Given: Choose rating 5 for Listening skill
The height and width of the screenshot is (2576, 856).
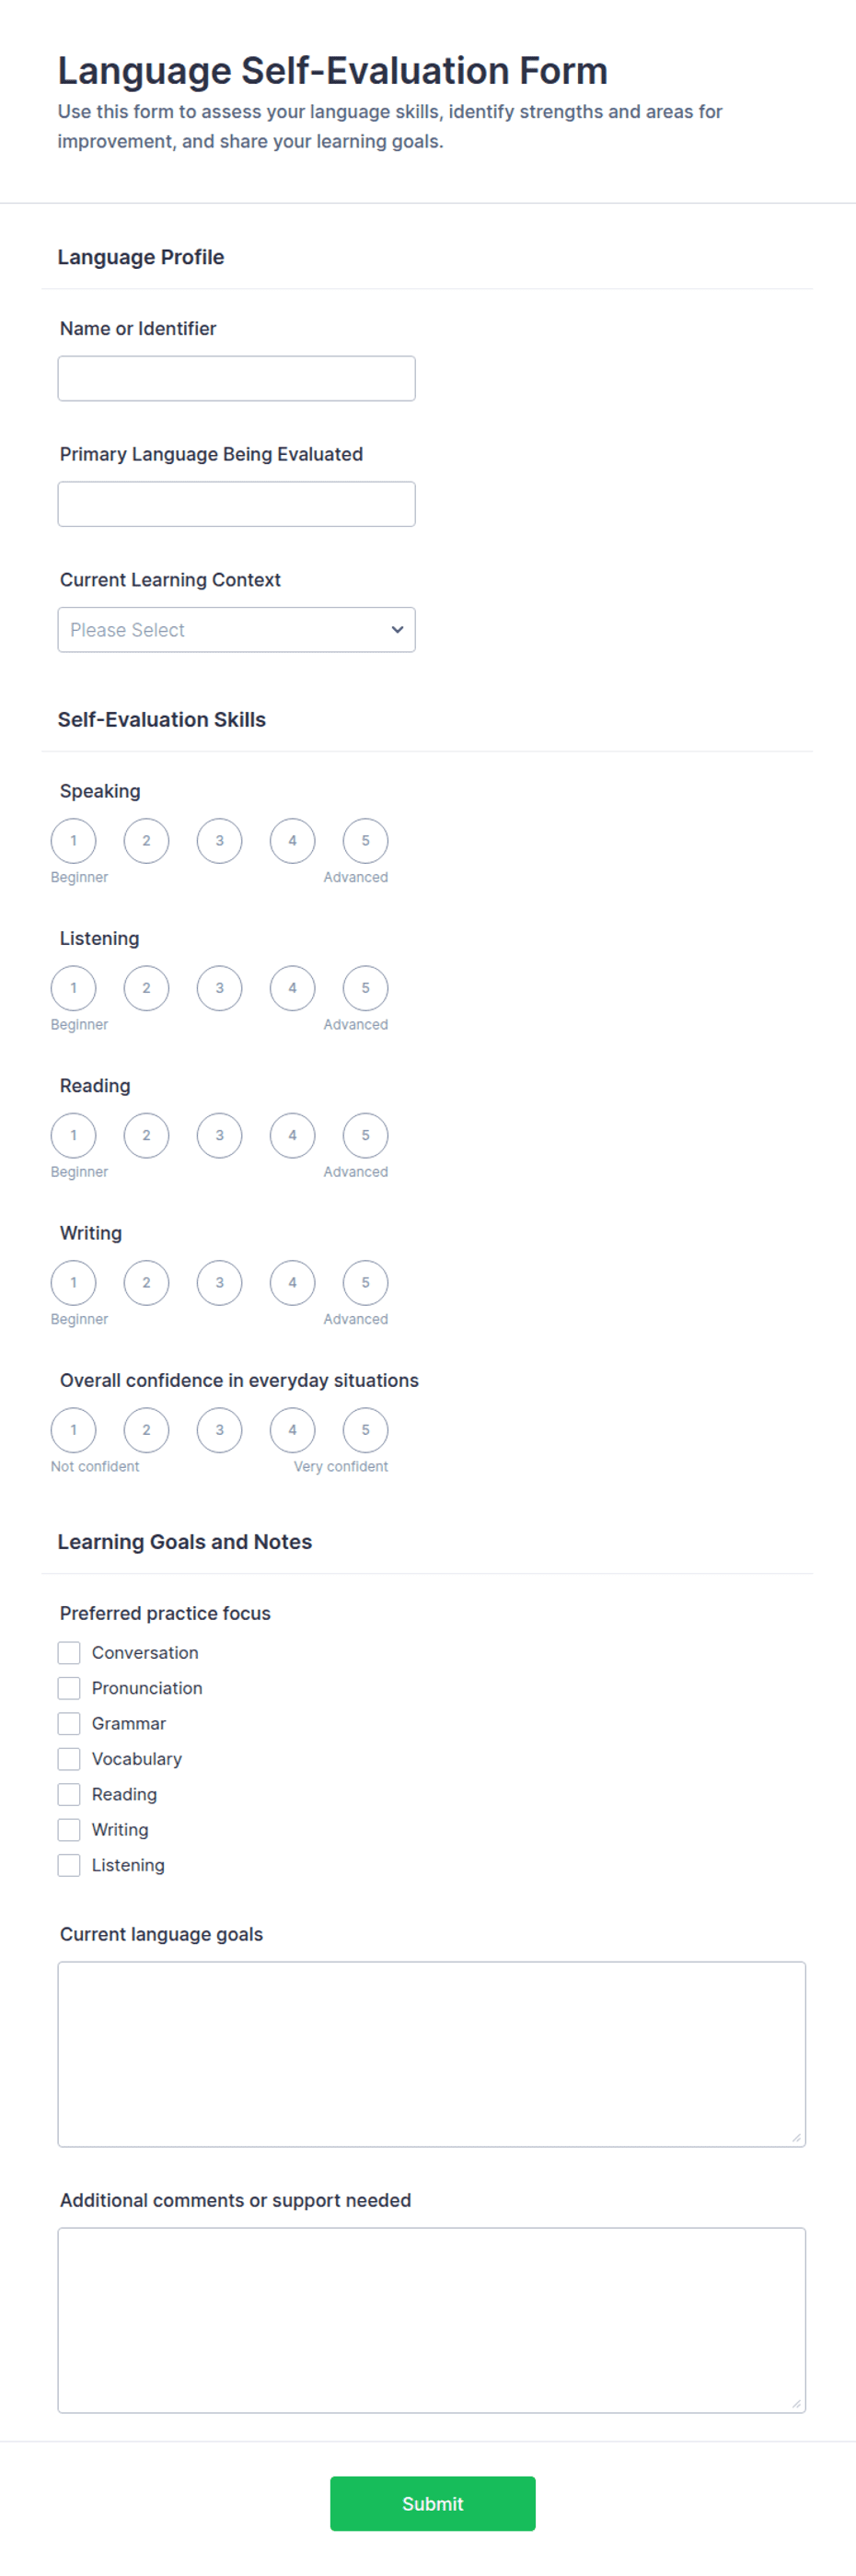Looking at the screenshot, I should pos(365,988).
